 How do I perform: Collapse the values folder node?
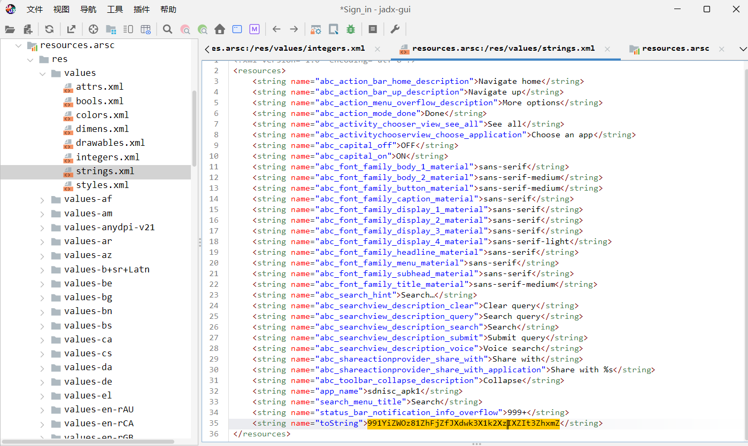coord(43,73)
